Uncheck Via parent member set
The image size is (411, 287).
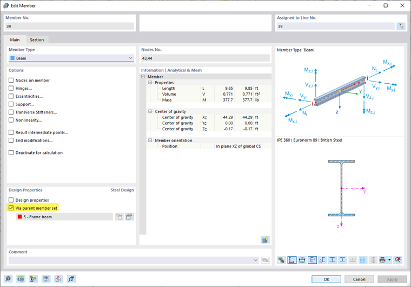11,208
